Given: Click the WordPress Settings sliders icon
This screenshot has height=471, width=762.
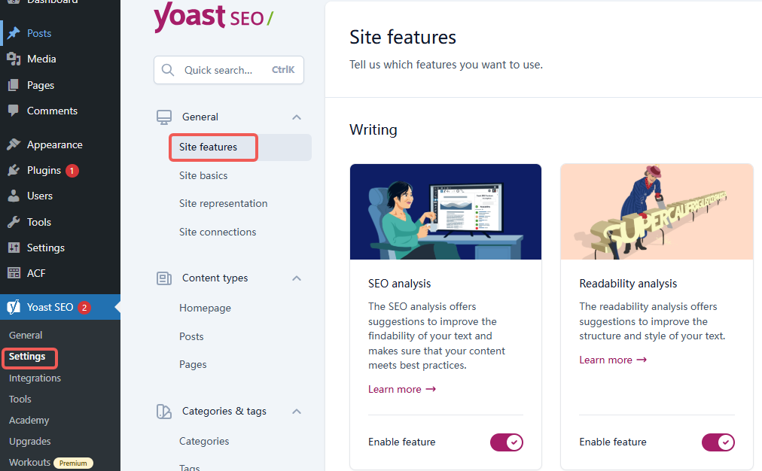Looking at the screenshot, I should [14, 248].
